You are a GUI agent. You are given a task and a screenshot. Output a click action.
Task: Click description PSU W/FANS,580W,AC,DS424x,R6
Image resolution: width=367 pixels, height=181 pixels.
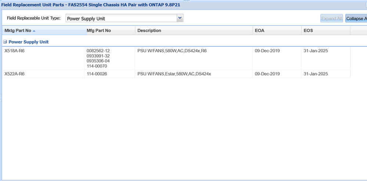pyautogui.click(x=172, y=51)
